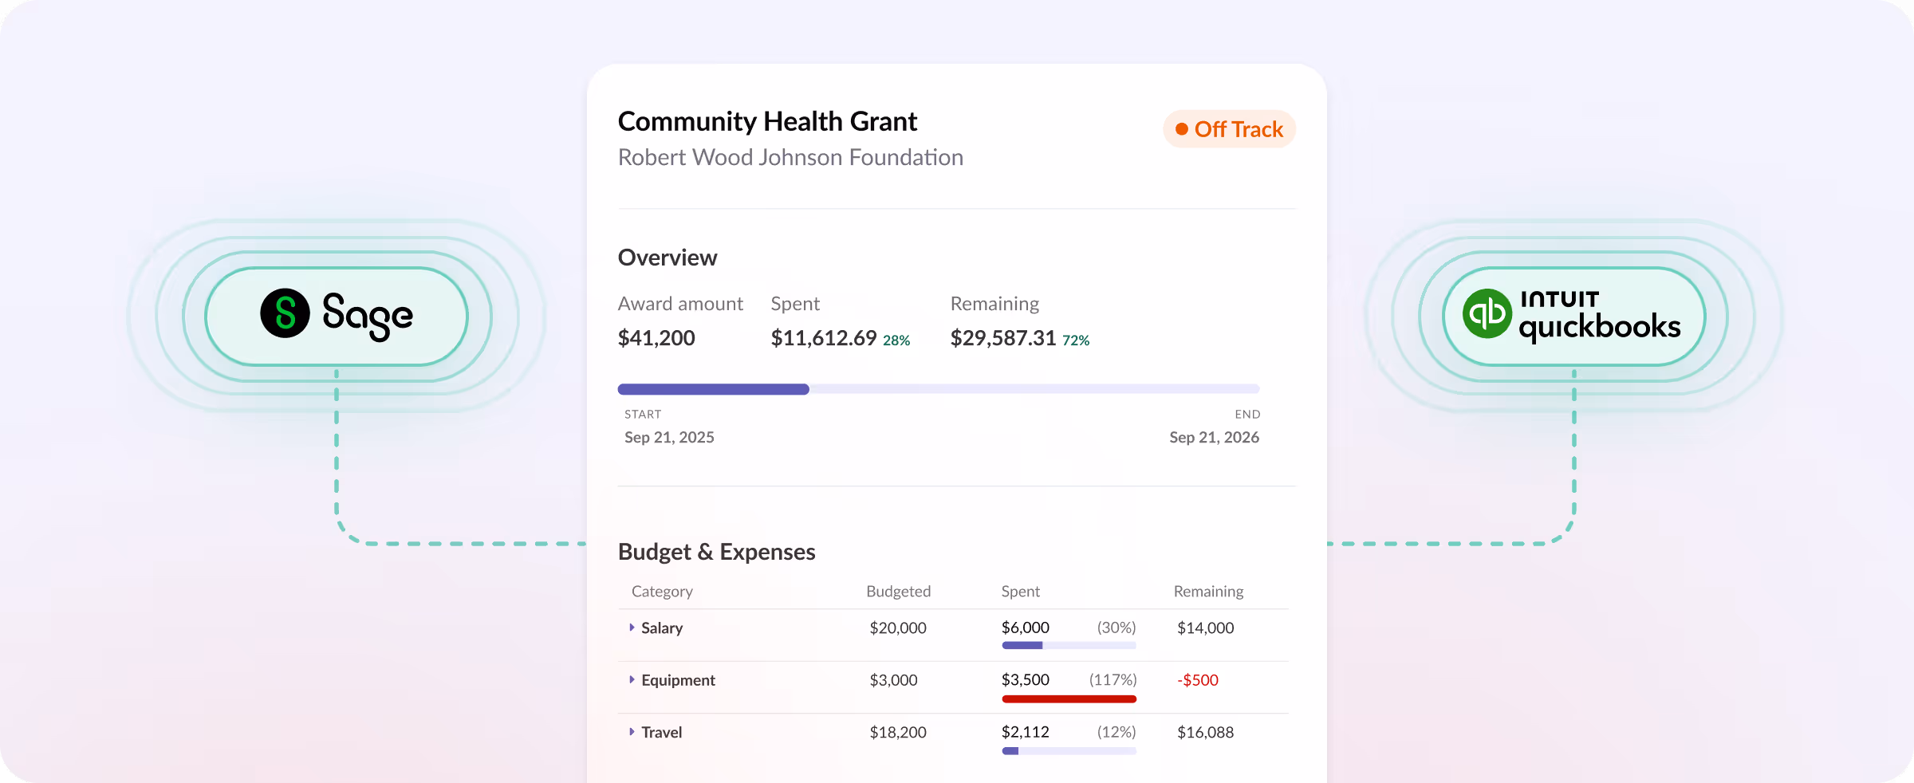The width and height of the screenshot is (1914, 783).
Task: Toggle the Remaining percentage display
Action: pos(1077,340)
